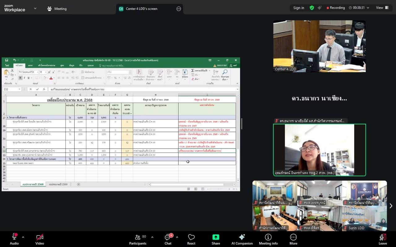Click the green Share button
This screenshot has height=247, width=396.
pos(216,239)
